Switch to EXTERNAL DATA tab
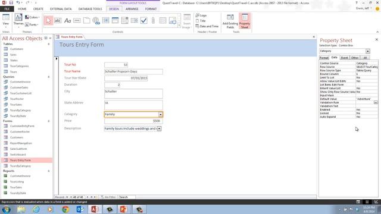Viewport: 381px width, 214px height. click(61, 9)
